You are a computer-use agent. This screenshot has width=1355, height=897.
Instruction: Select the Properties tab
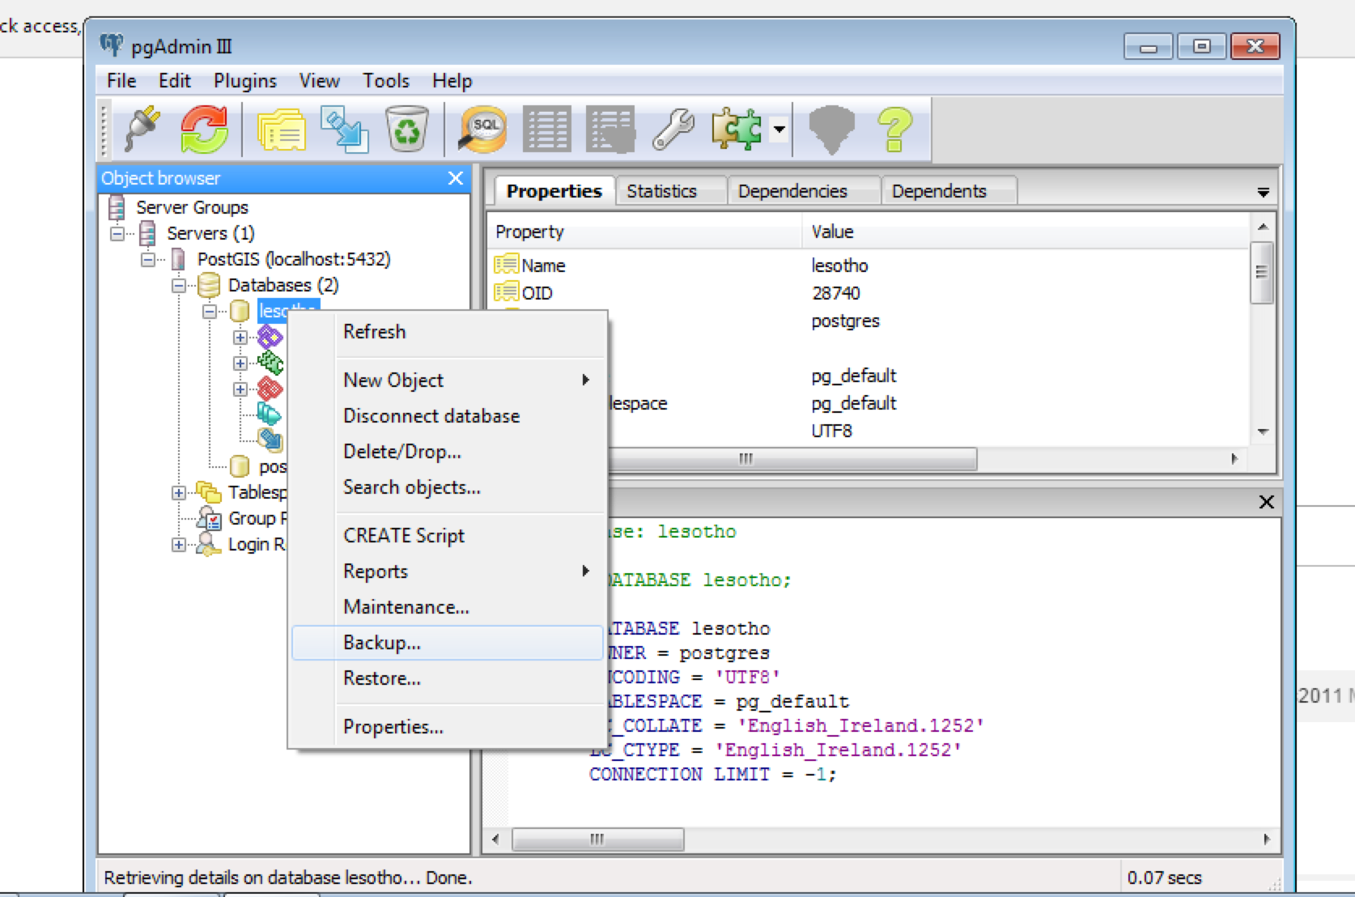click(554, 191)
